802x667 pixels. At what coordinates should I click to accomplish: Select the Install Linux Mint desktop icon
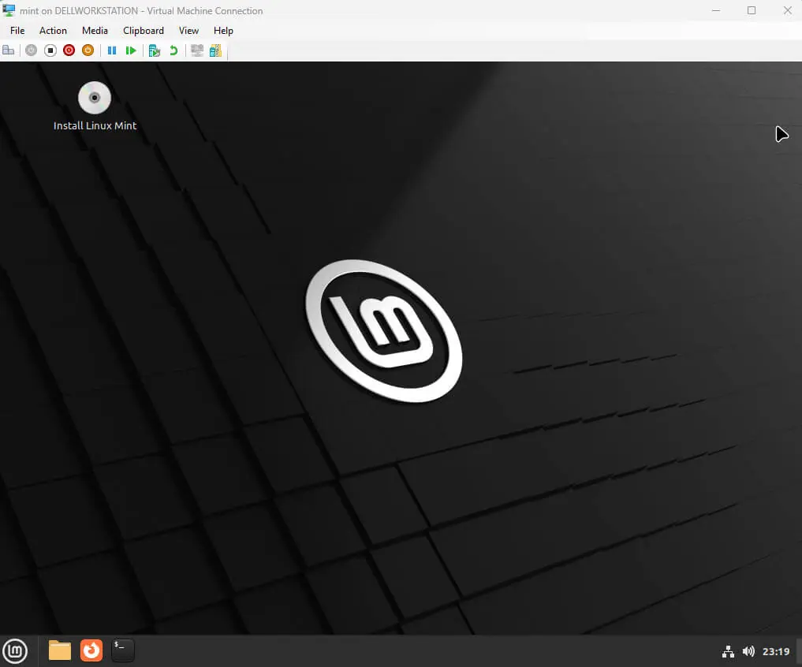tap(95, 106)
